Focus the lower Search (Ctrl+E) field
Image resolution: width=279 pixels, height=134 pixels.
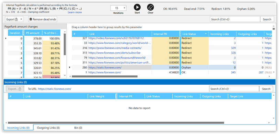tap(234, 89)
